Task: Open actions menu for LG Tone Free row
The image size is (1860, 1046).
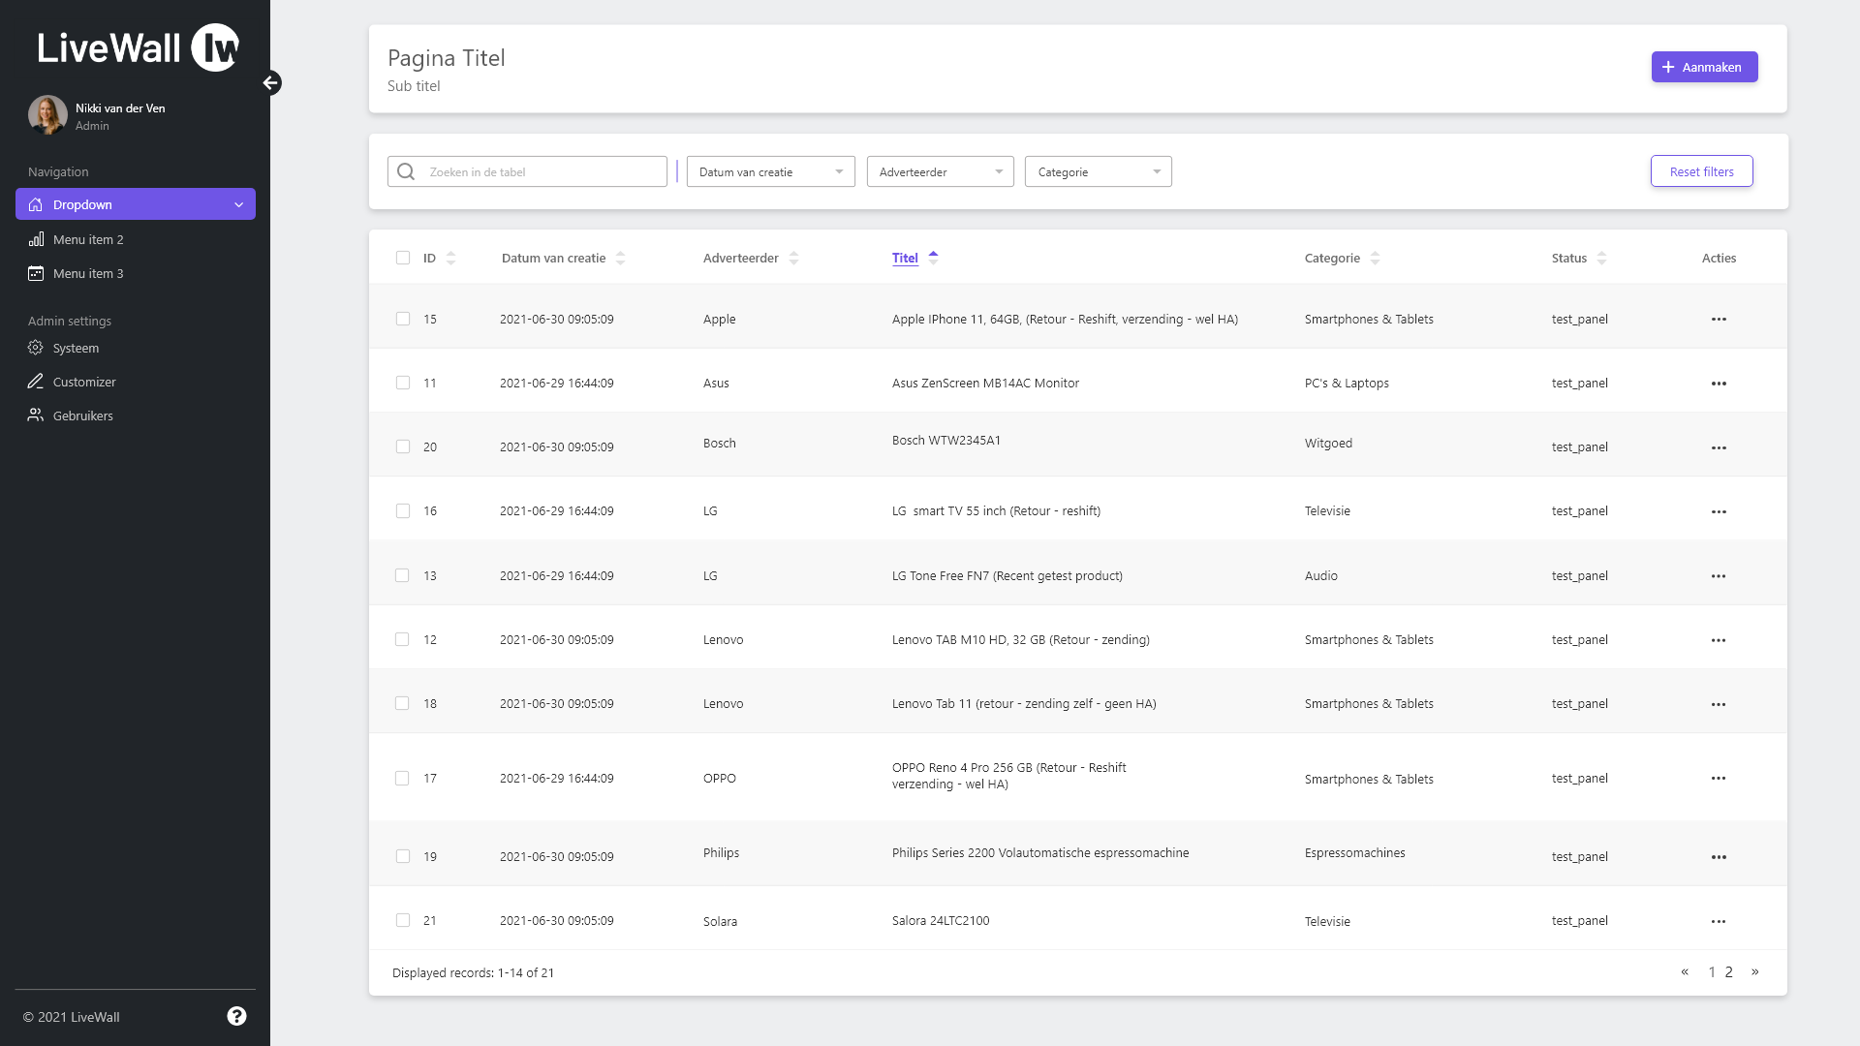Action: (1719, 576)
